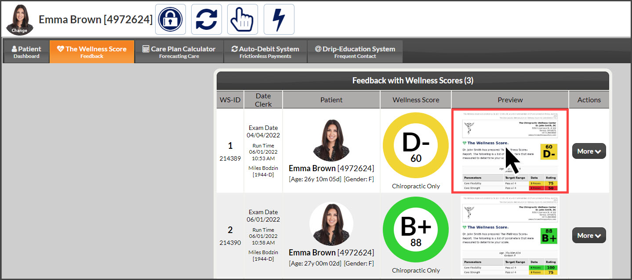Click the ID 214390 cell
Screen dimensions: 632x280
point(230,243)
